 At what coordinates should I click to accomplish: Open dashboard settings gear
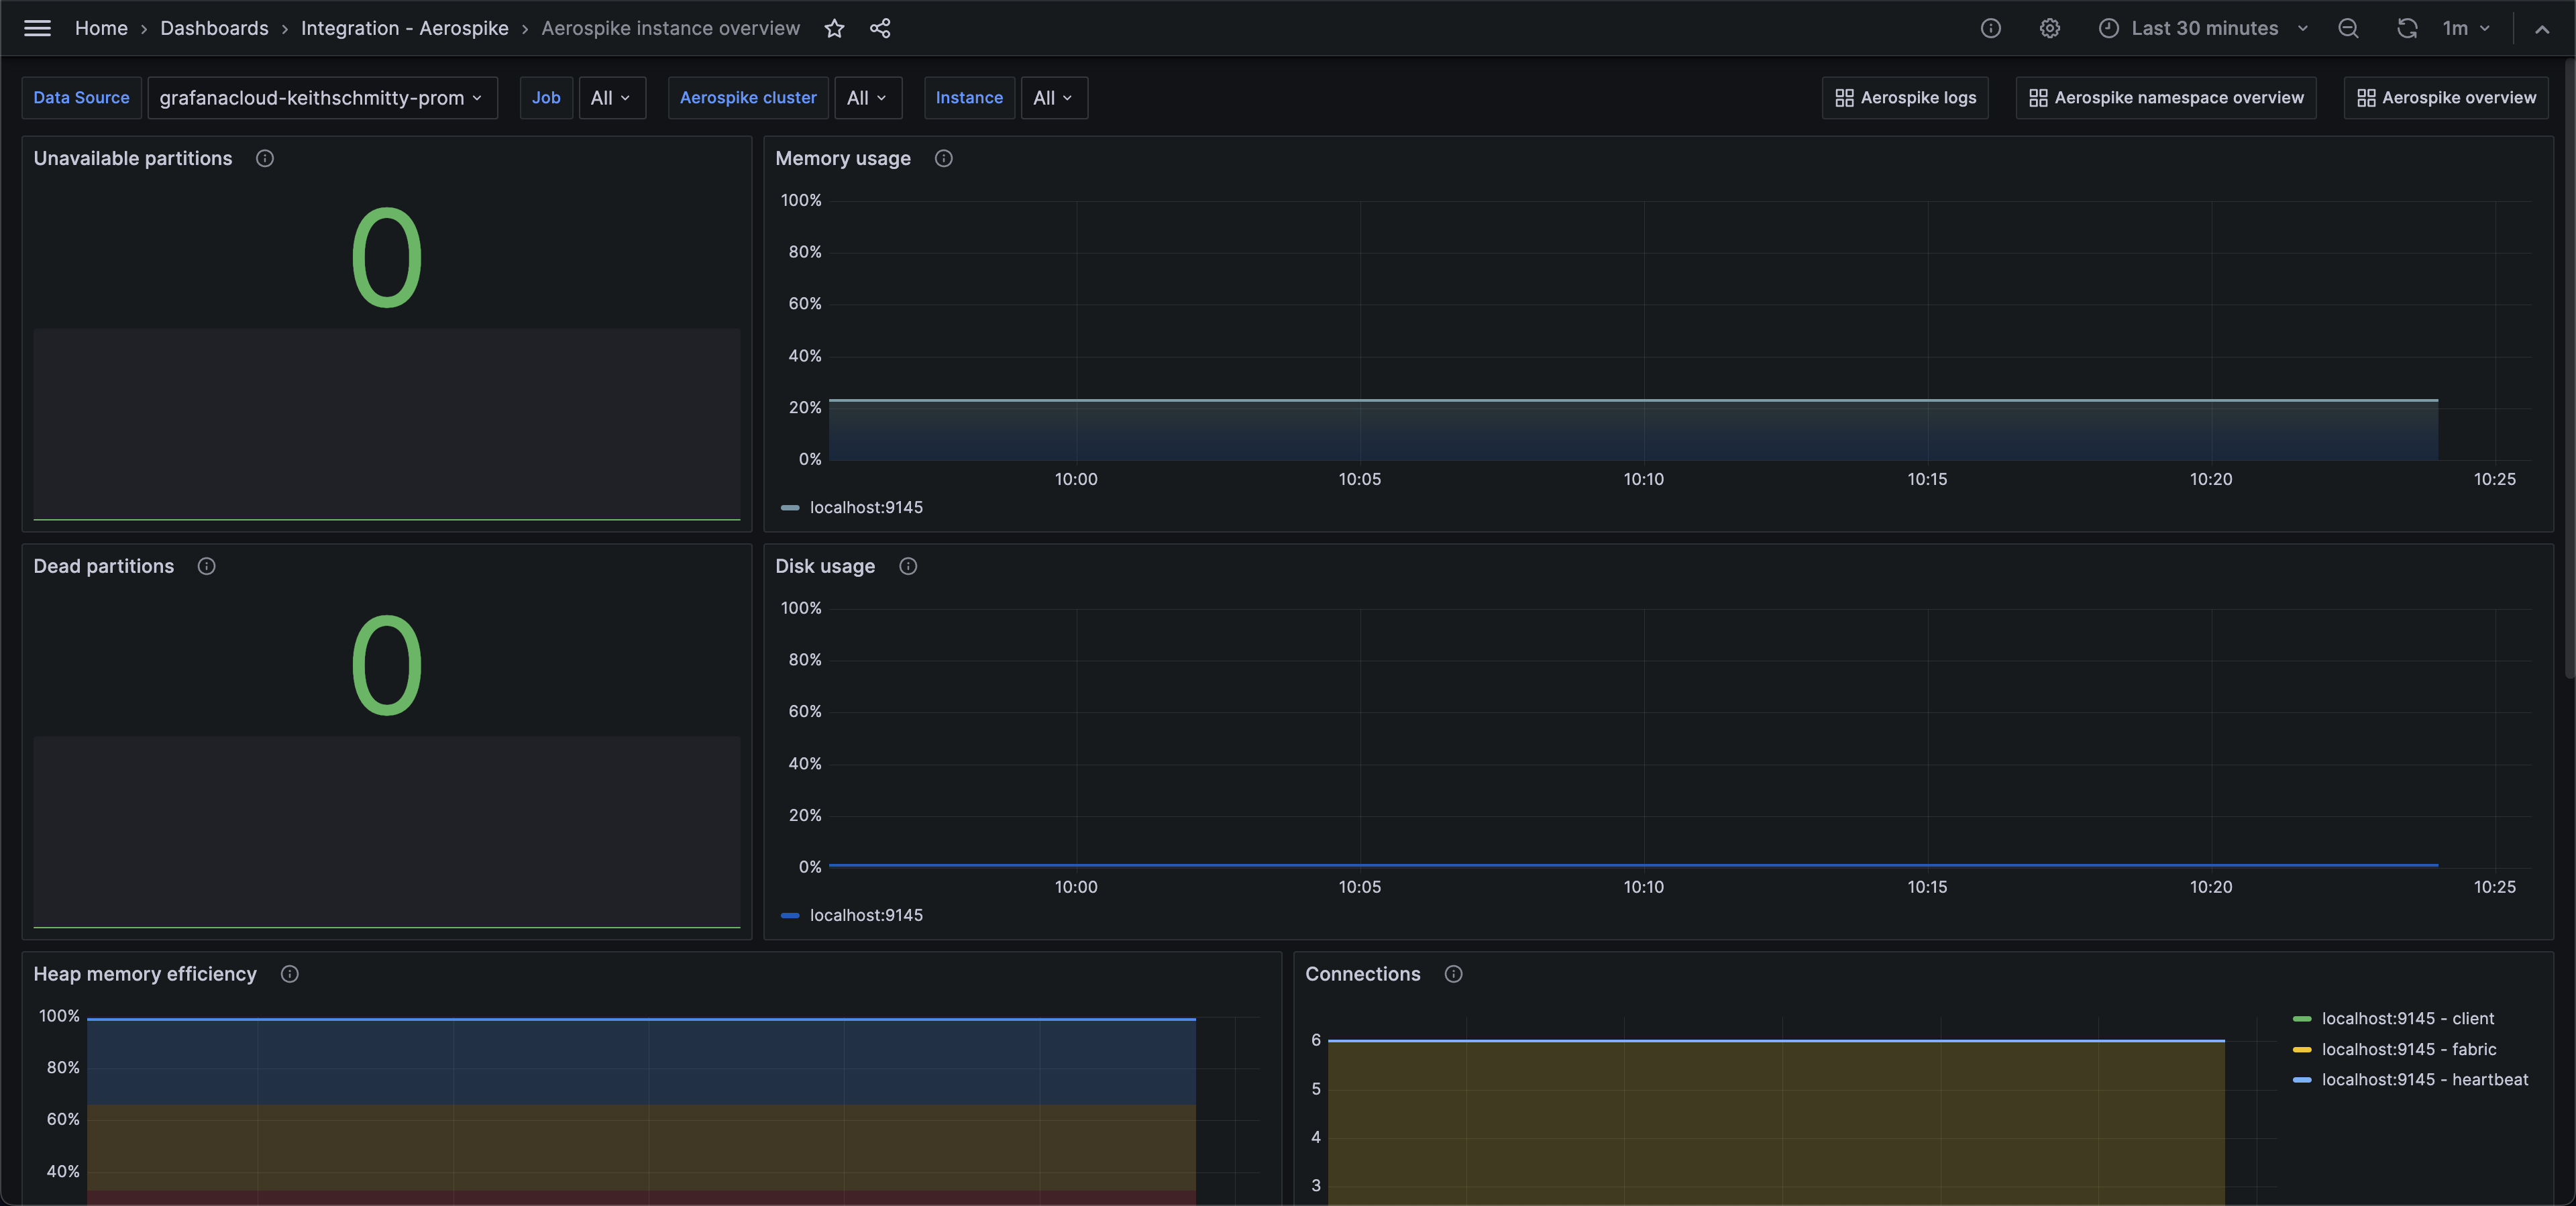click(x=2049, y=28)
